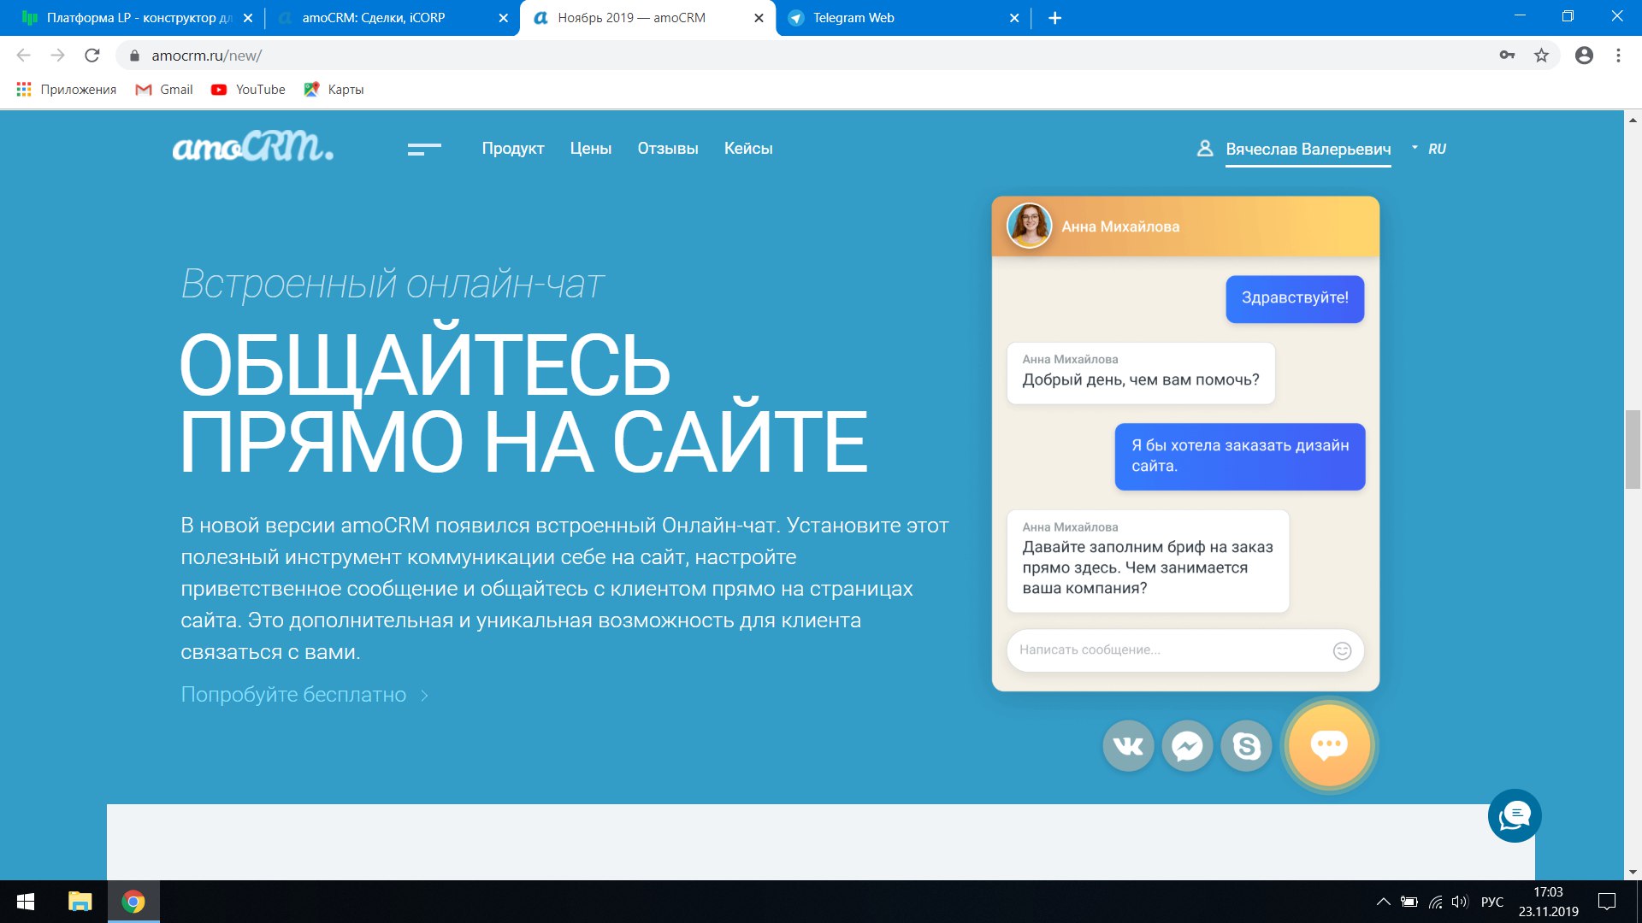
Task: Click Попробуйте бесплатно link
Action: (304, 695)
